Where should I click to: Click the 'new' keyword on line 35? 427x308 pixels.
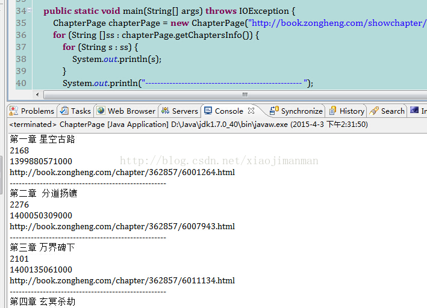(179, 23)
